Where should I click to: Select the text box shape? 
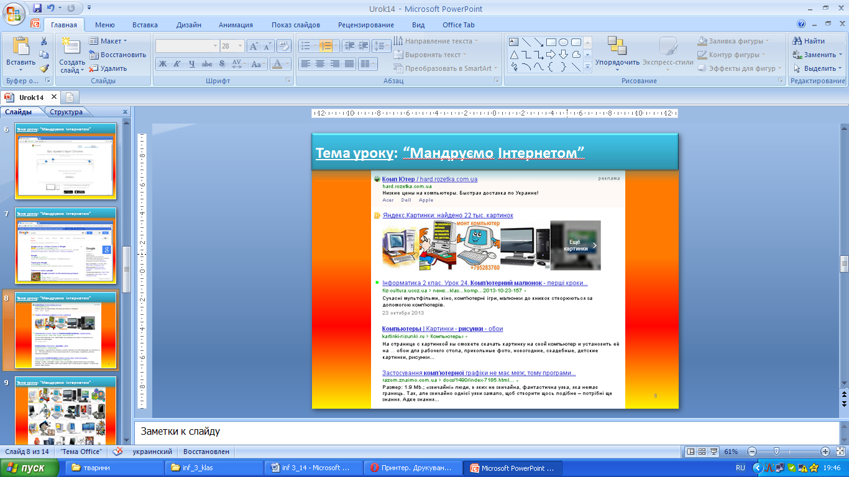(x=514, y=42)
